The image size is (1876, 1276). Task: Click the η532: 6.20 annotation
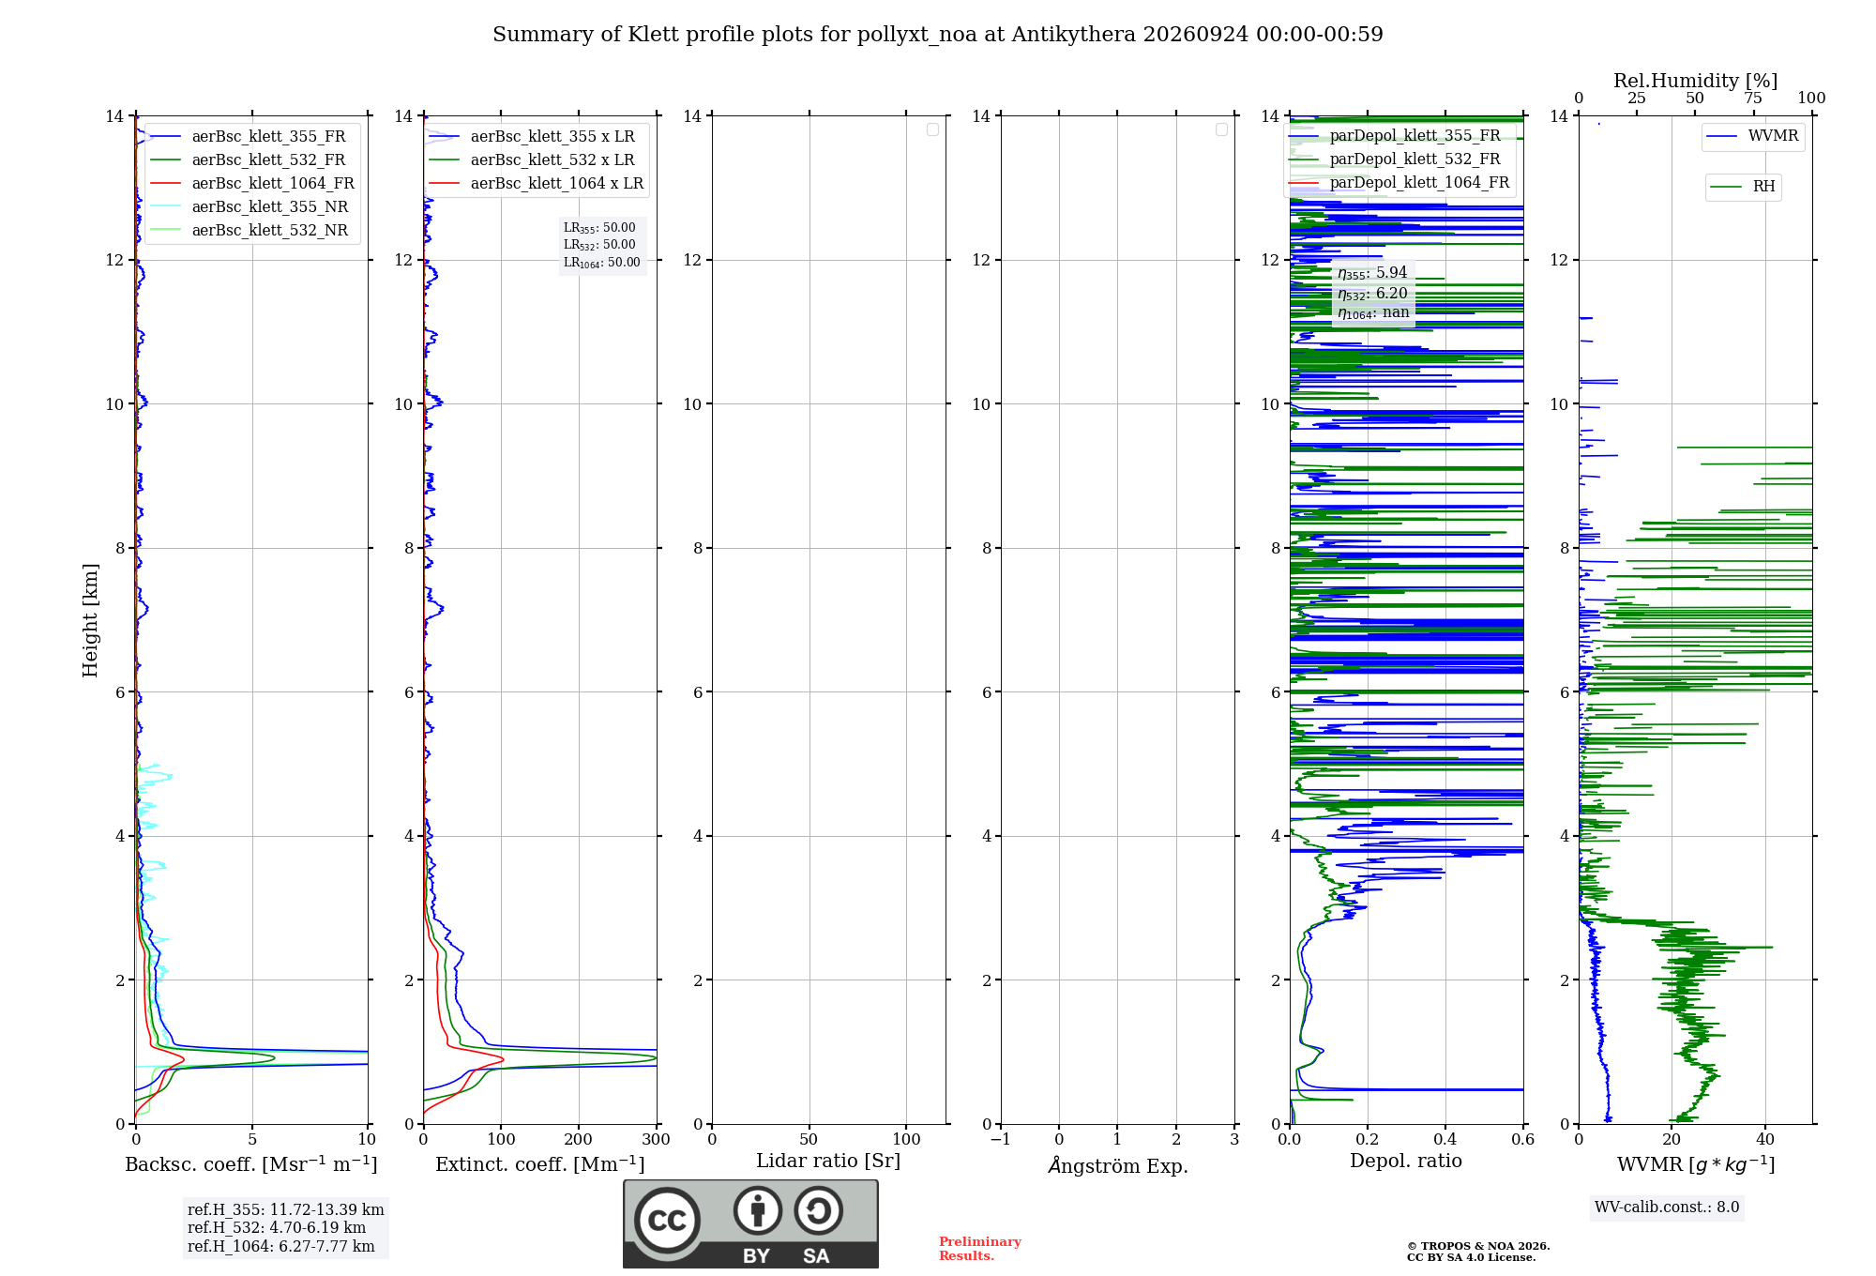[x=1372, y=294]
